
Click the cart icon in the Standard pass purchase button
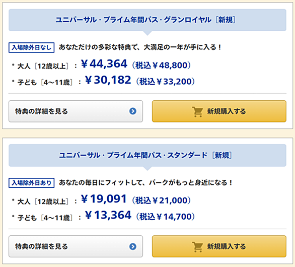[197, 247]
